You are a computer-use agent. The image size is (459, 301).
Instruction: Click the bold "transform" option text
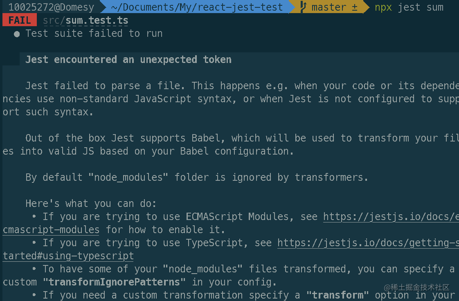coord(338,295)
